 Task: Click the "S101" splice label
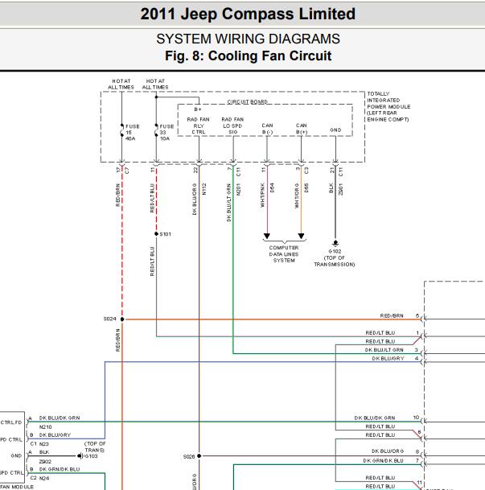(x=165, y=234)
